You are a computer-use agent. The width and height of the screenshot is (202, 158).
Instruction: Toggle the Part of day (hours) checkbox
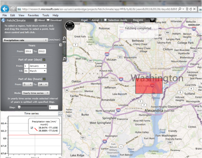pyautogui.click(x=44, y=79)
